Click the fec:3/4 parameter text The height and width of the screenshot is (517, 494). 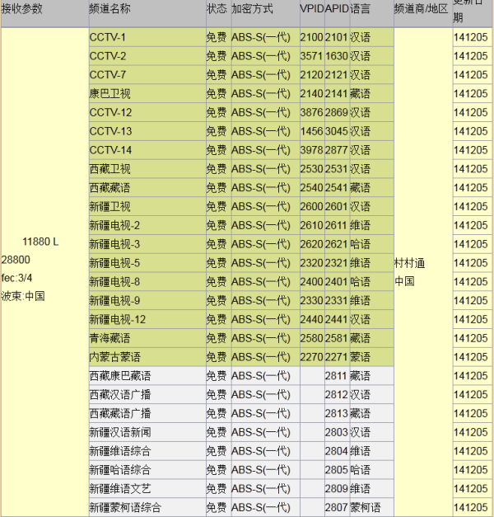16,278
